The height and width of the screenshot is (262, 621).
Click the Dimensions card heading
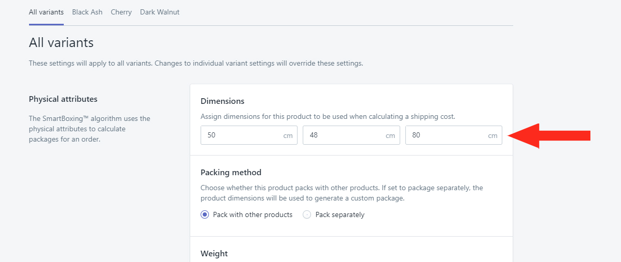point(222,101)
